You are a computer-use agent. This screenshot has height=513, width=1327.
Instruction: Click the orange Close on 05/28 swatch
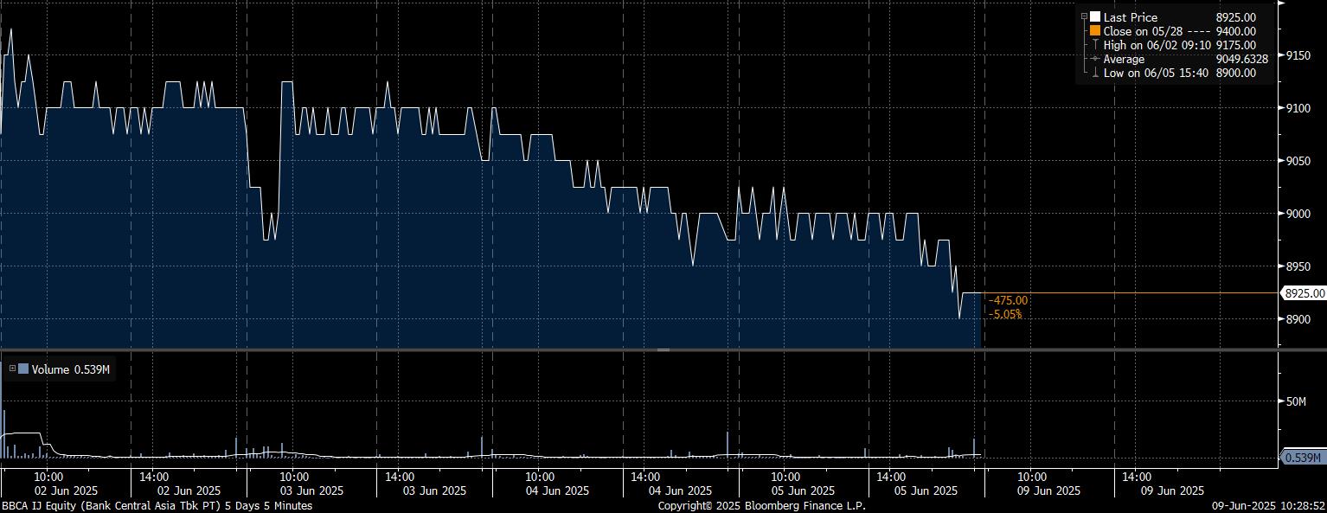[1095, 31]
